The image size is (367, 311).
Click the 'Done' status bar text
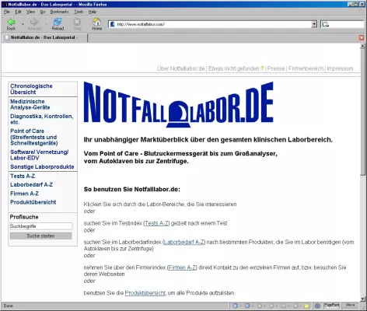pyautogui.click(x=9, y=306)
